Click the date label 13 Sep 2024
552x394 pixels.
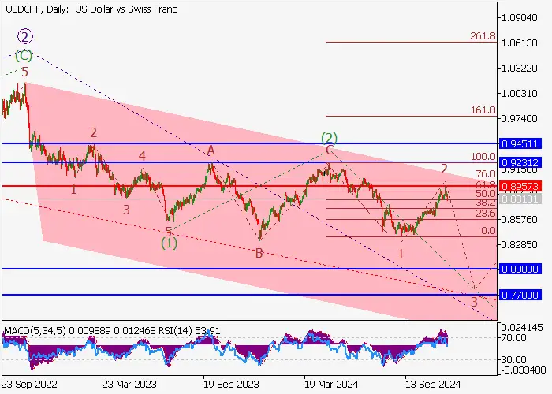(433, 384)
